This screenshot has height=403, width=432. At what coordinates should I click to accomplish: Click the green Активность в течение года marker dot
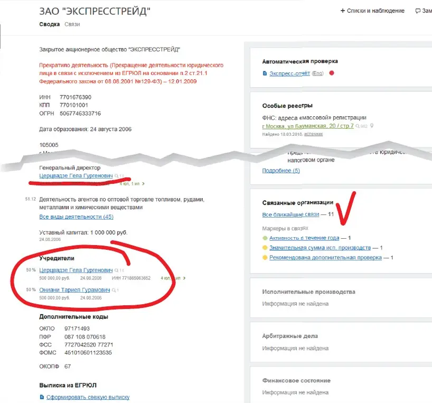[x=265, y=238]
